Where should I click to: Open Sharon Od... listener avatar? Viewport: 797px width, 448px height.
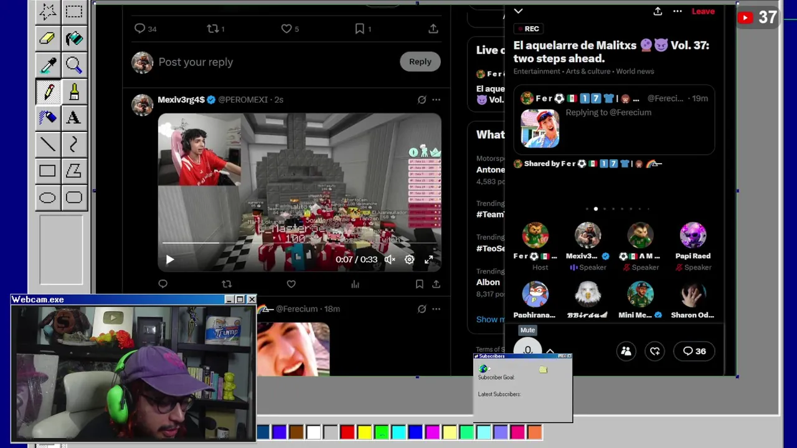(x=693, y=295)
